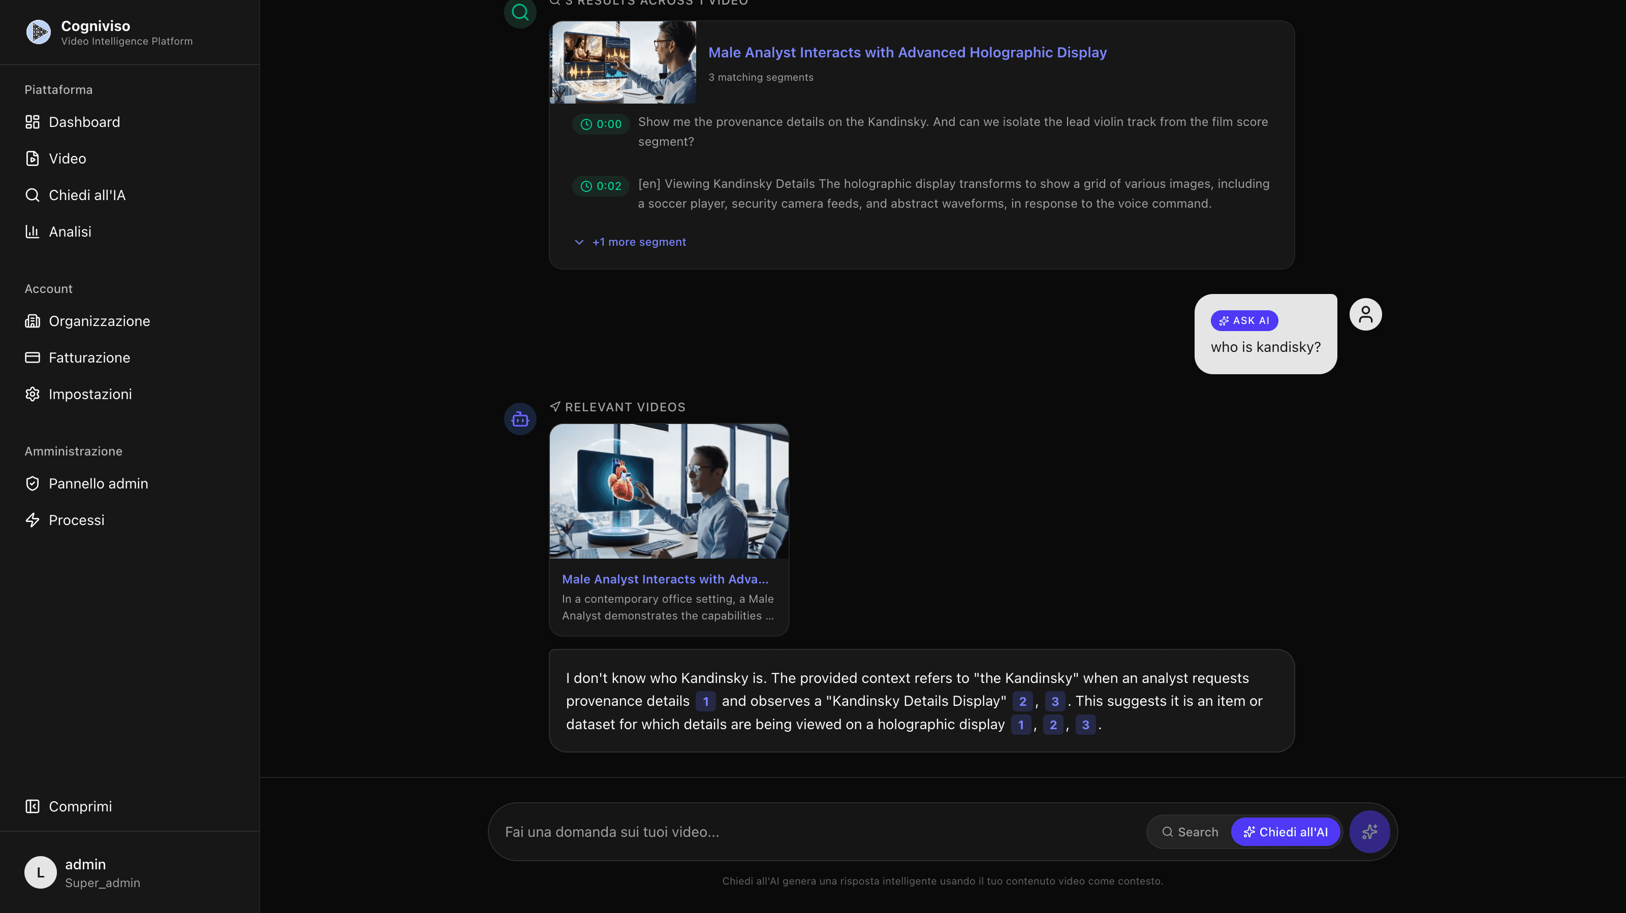Click the Chiedi all'AI button
Image resolution: width=1626 pixels, height=913 pixels.
[x=1285, y=832]
